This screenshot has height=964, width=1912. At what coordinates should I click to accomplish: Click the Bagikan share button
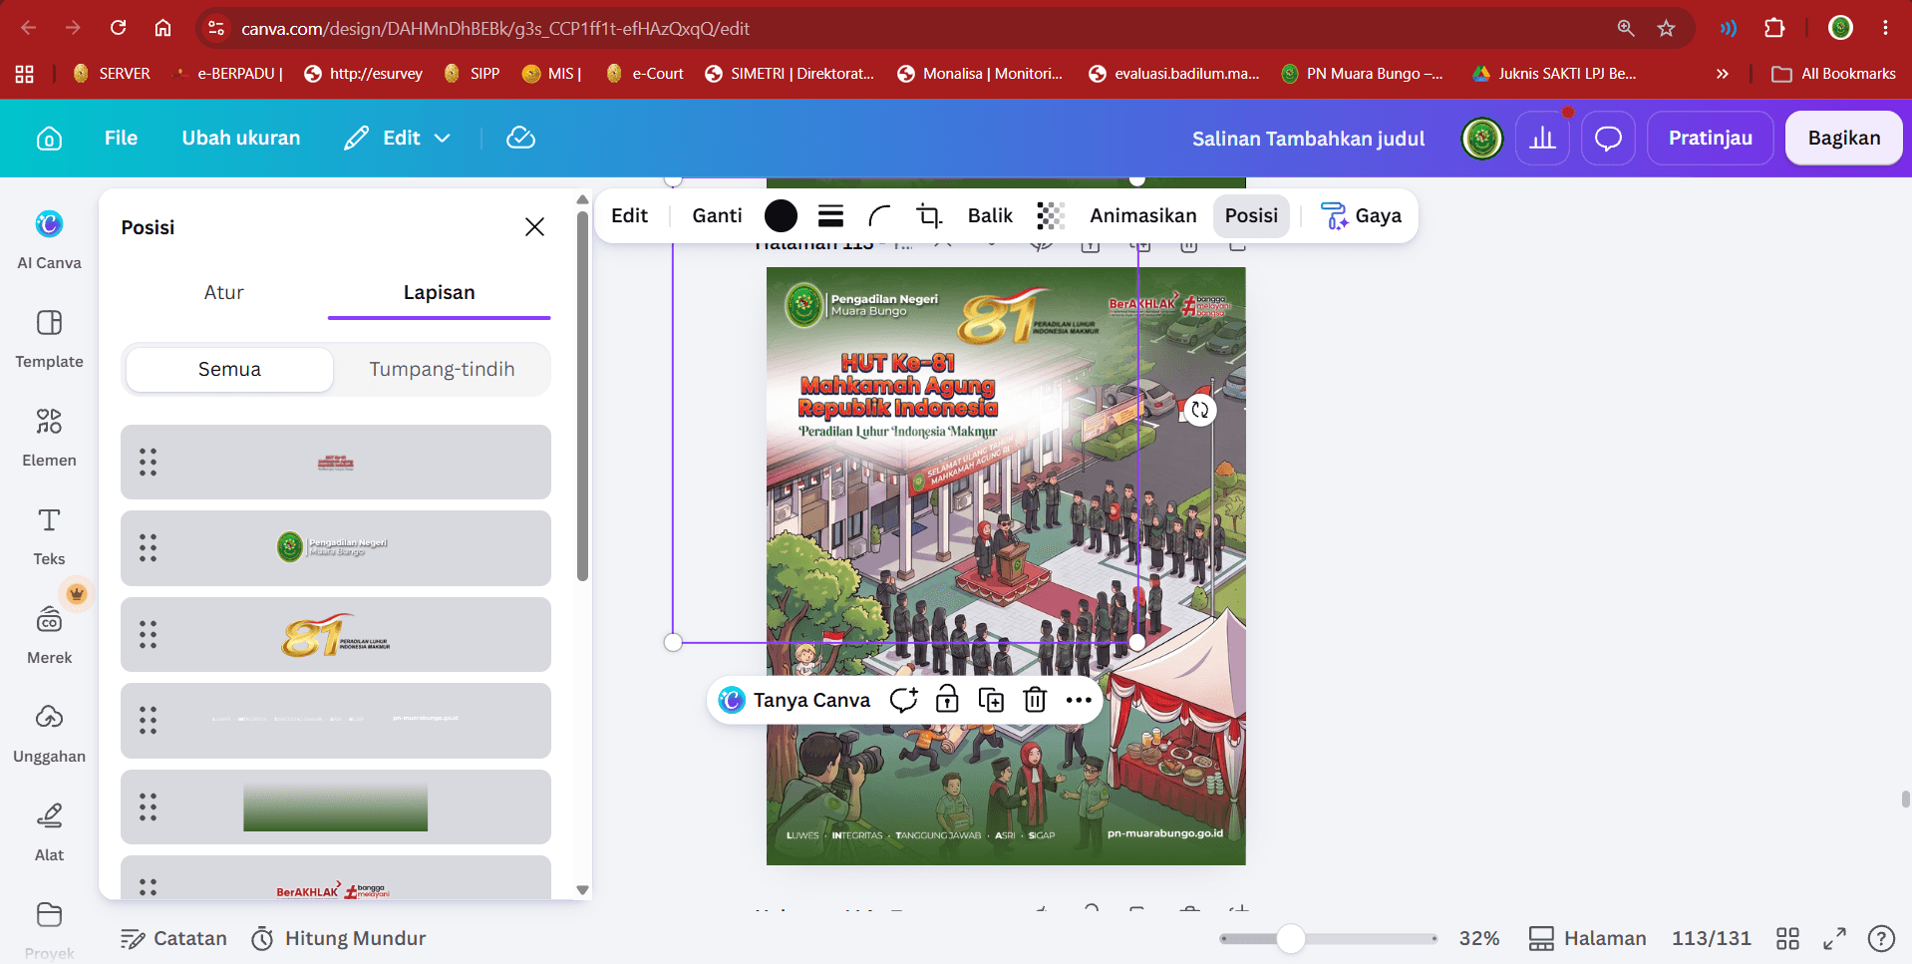1843,138
